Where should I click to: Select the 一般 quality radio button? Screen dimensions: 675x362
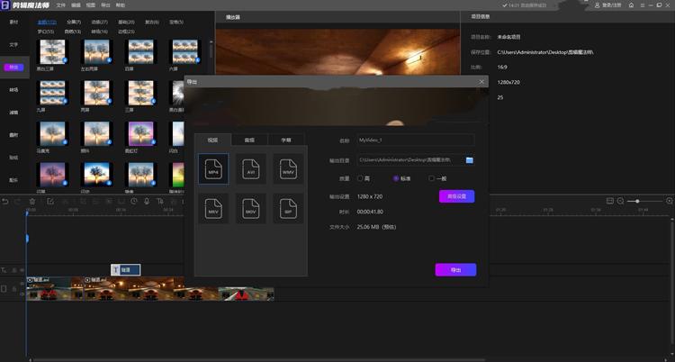click(431, 178)
